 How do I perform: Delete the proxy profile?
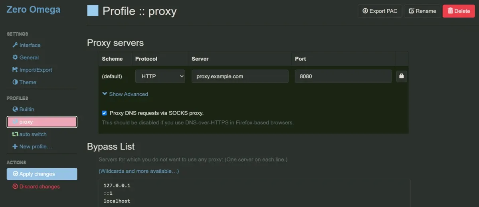pos(459,11)
